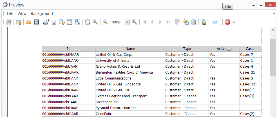The image size is (277, 117).
Task: Go to first page
Action: pyautogui.click(x=144, y=22)
